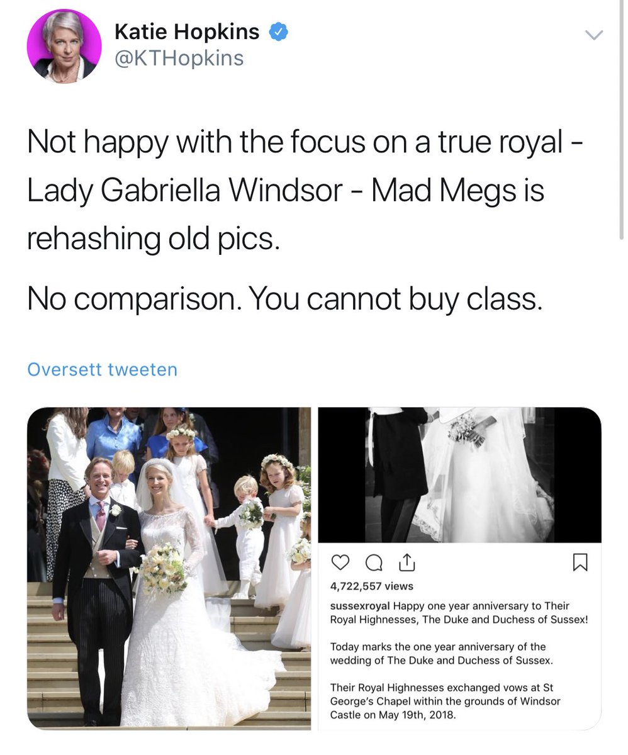Expand the tweet options chevron
The width and height of the screenshot is (628, 755).
click(x=594, y=35)
